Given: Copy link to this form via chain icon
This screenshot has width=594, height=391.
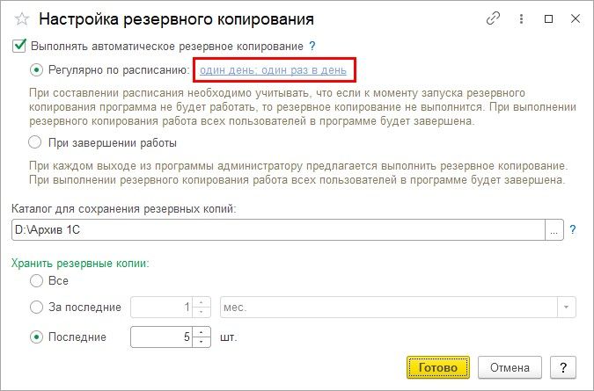Looking at the screenshot, I should point(493,18).
